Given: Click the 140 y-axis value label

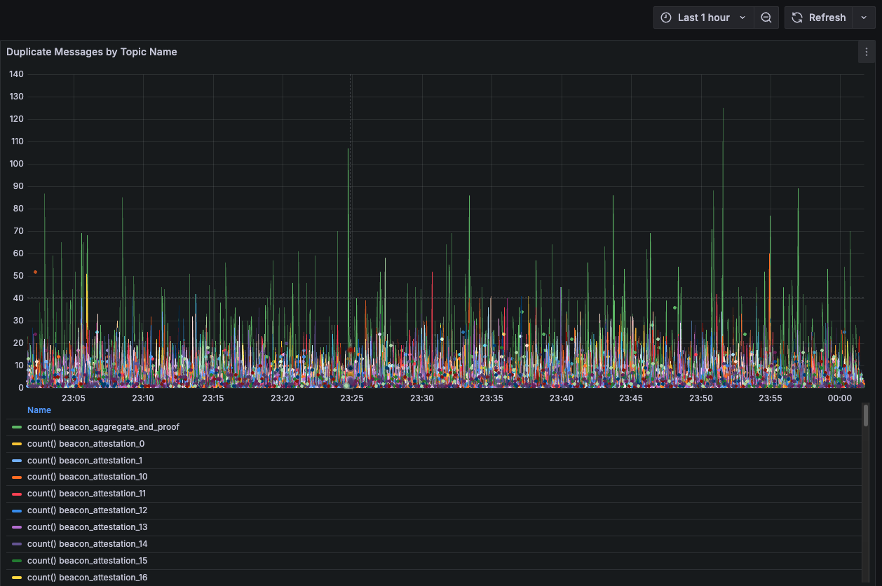Looking at the screenshot, I should (x=16, y=74).
